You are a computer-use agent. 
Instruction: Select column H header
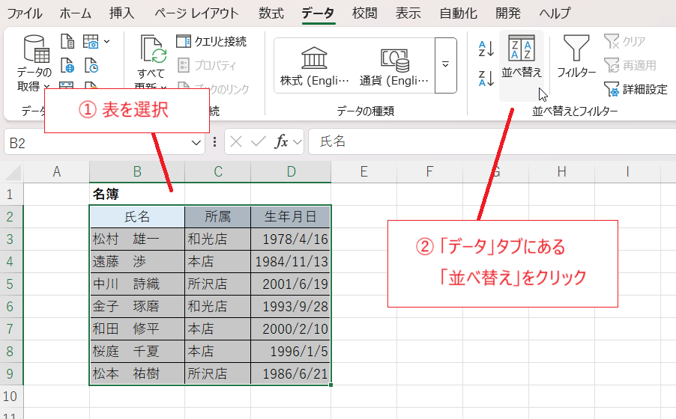[561, 172]
